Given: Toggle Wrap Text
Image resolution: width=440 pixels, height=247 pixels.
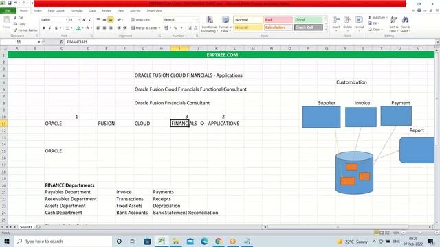Looking at the screenshot, I should point(140,20).
